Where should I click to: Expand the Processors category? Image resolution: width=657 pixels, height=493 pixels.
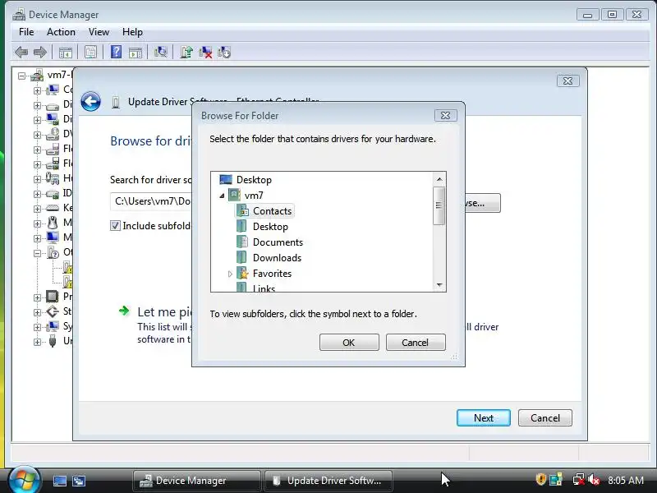pos(37,297)
